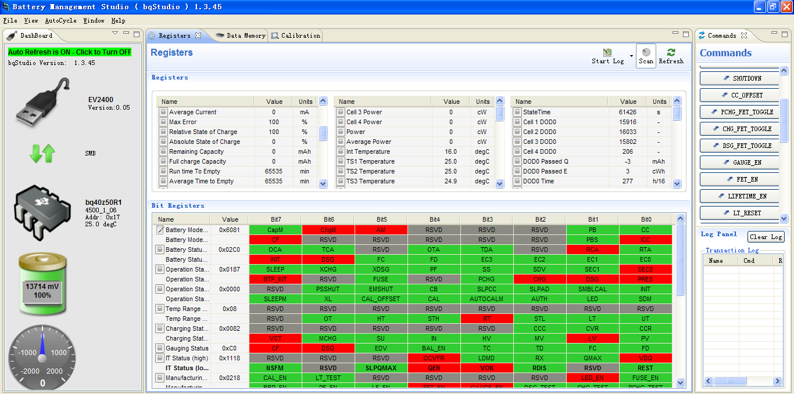The height and width of the screenshot is (394, 794).
Task: Click Commands list scroll down arrow
Action: click(x=784, y=219)
